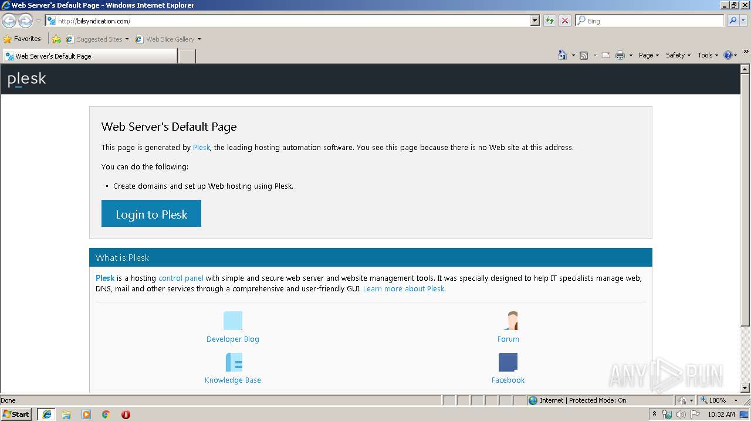751x422 pixels.
Task: Click the red Opera-style taskbar icon
Action: click(126, 414)
